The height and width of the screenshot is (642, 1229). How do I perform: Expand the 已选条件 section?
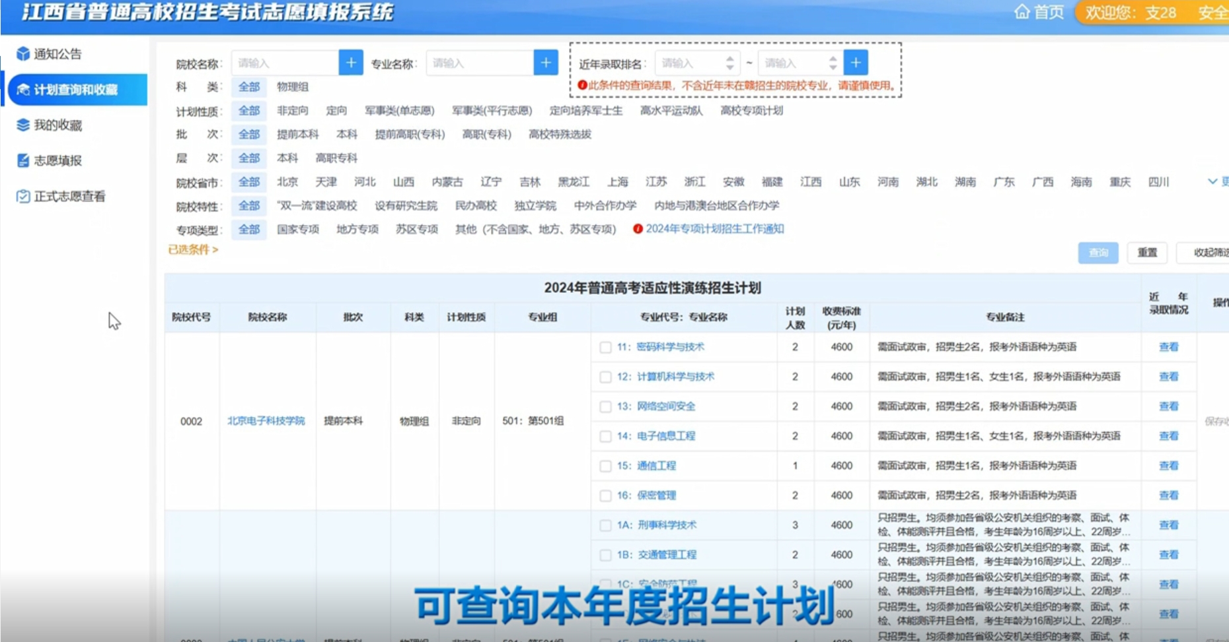coord(193,249)
